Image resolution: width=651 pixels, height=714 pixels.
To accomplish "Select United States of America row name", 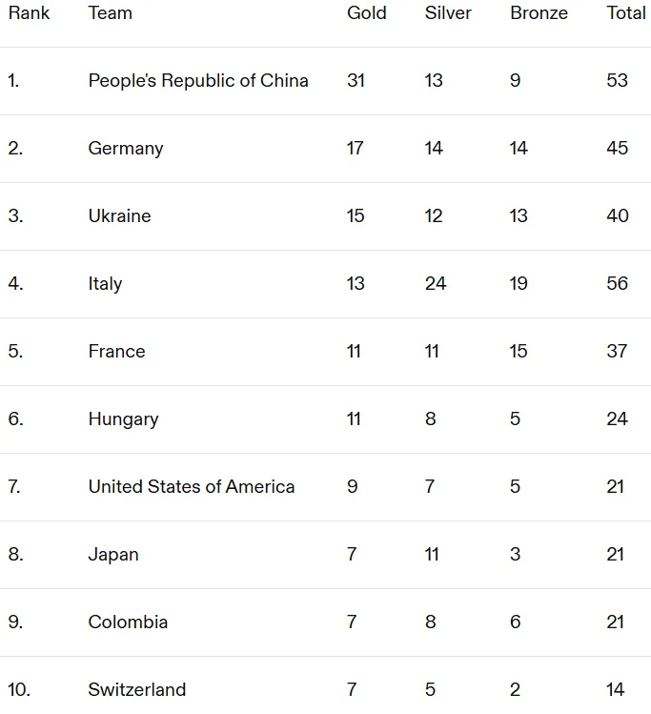I will coord(192,487).
